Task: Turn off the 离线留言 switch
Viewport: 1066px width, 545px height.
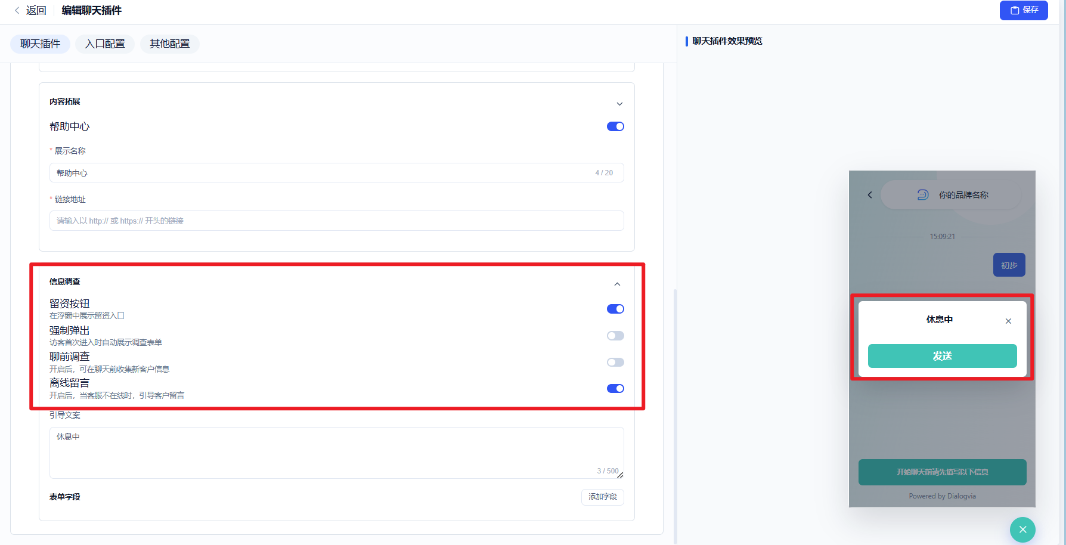Action: click(x=615, y=389)
